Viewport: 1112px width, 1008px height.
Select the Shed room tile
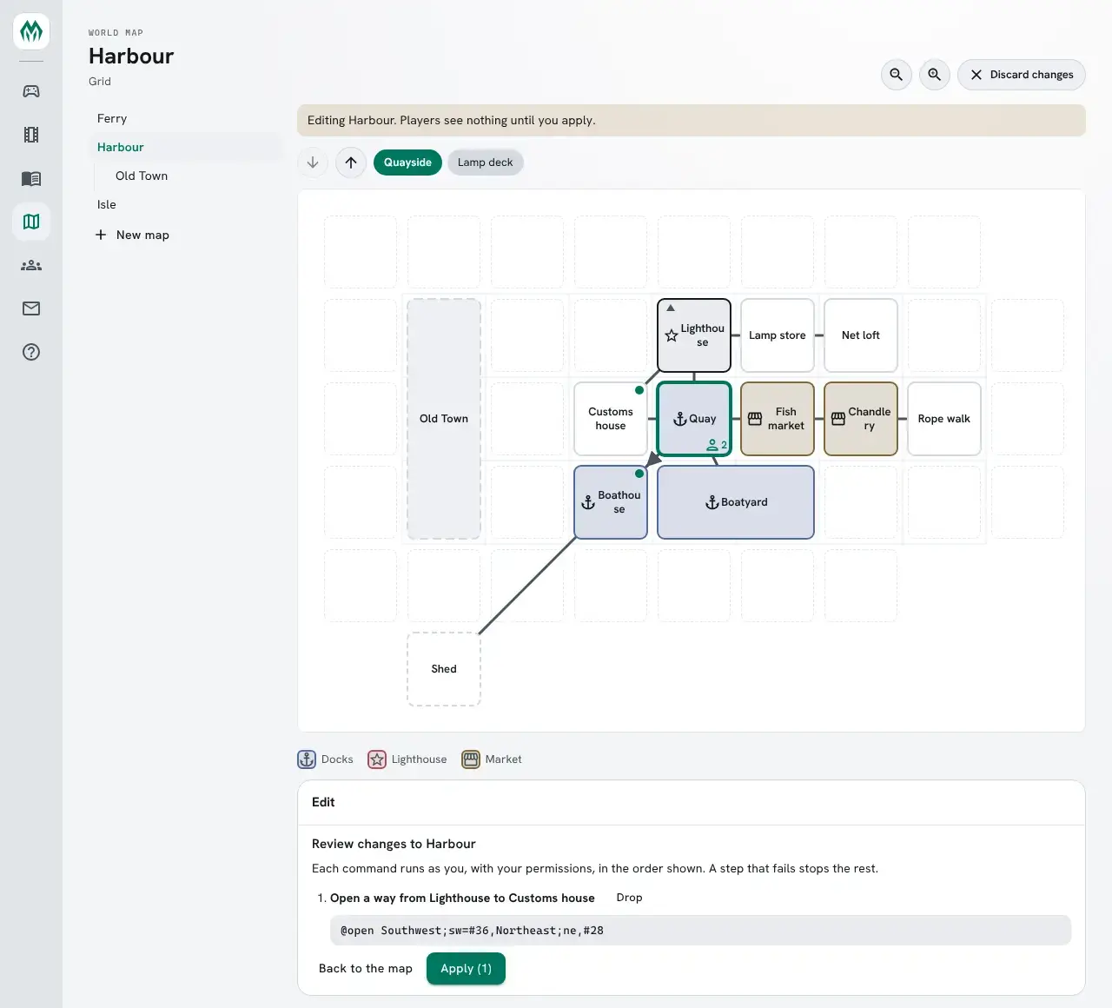point(444,669)
